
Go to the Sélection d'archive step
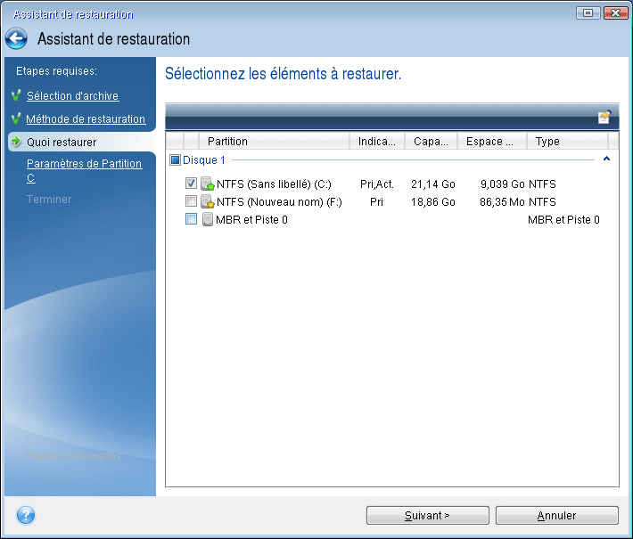click(x=72, y=96)
